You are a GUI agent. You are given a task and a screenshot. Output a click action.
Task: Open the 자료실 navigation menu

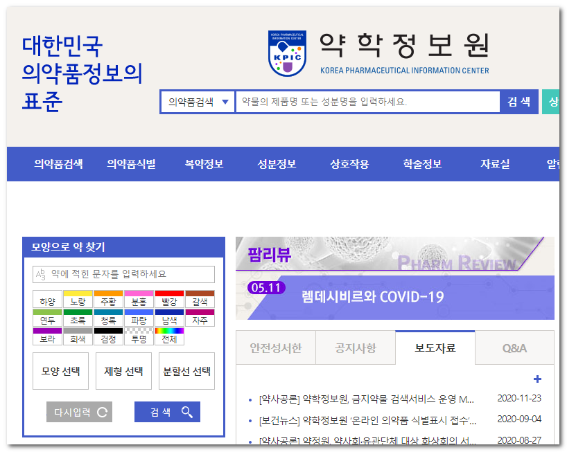495,164
